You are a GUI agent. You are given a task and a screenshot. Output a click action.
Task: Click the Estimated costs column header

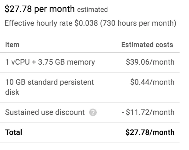tap(147, 45)
